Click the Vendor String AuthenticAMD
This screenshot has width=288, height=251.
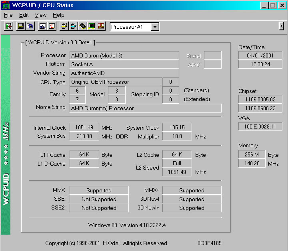click(124, 73)
